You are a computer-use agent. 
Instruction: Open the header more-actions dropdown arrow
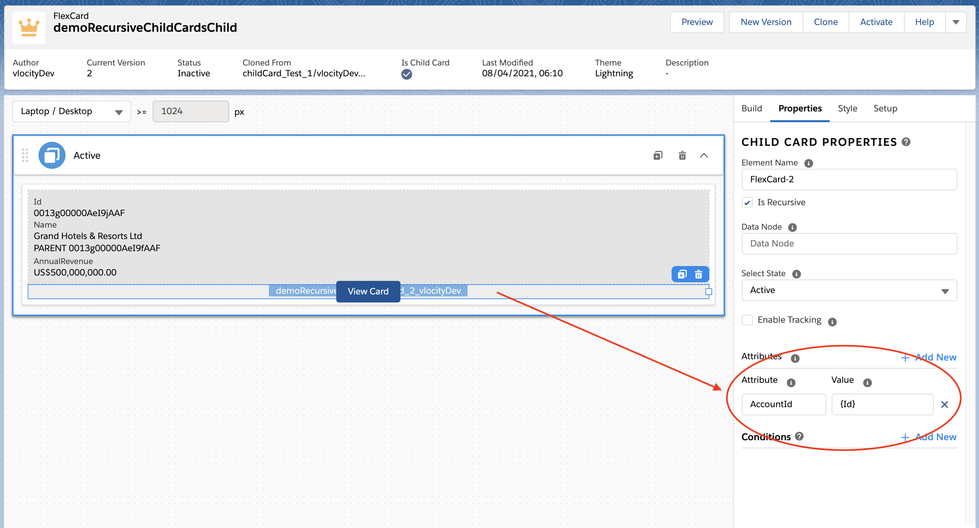click(956, 22)
